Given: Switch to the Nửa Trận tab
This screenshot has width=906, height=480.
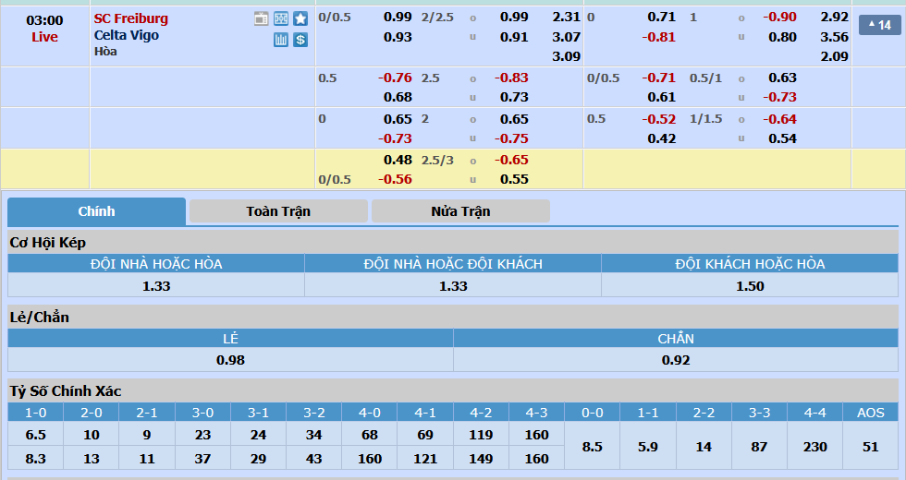Looking at the screenshot, I should pos(460,211).
